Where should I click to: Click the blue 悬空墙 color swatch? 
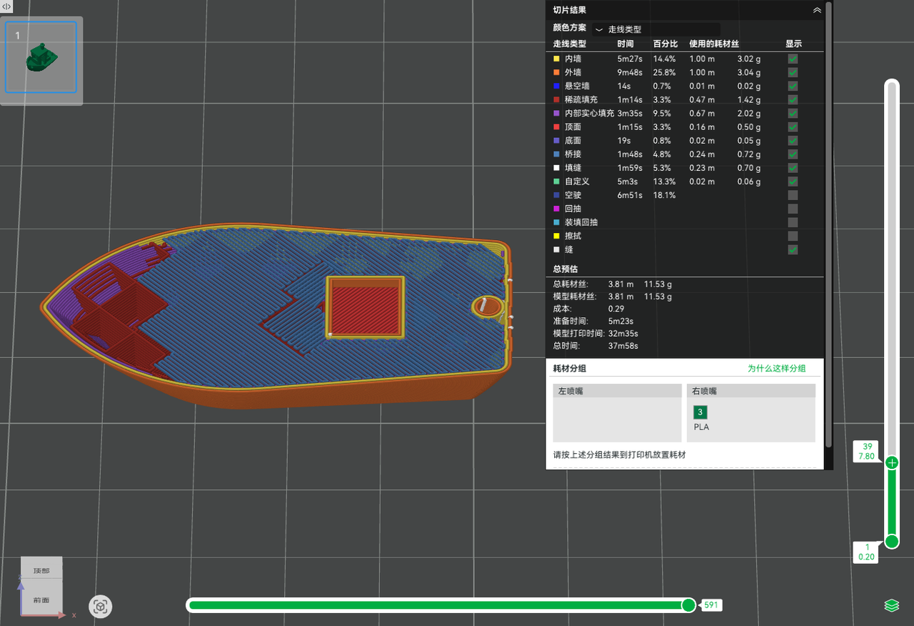(557, 86)
